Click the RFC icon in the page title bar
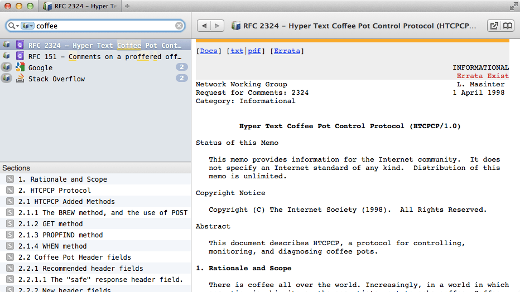This screenshot has height=292, width=520. tap(236, 26)
